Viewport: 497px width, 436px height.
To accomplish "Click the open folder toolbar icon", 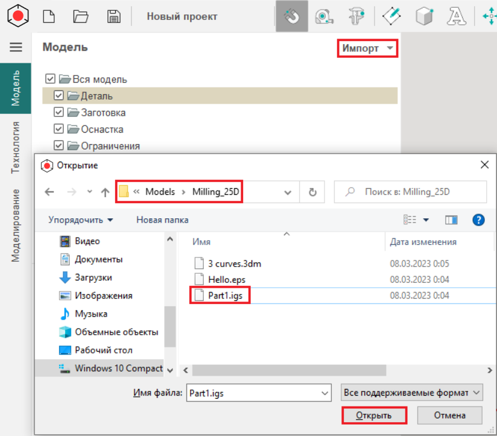I will (80, 16).
